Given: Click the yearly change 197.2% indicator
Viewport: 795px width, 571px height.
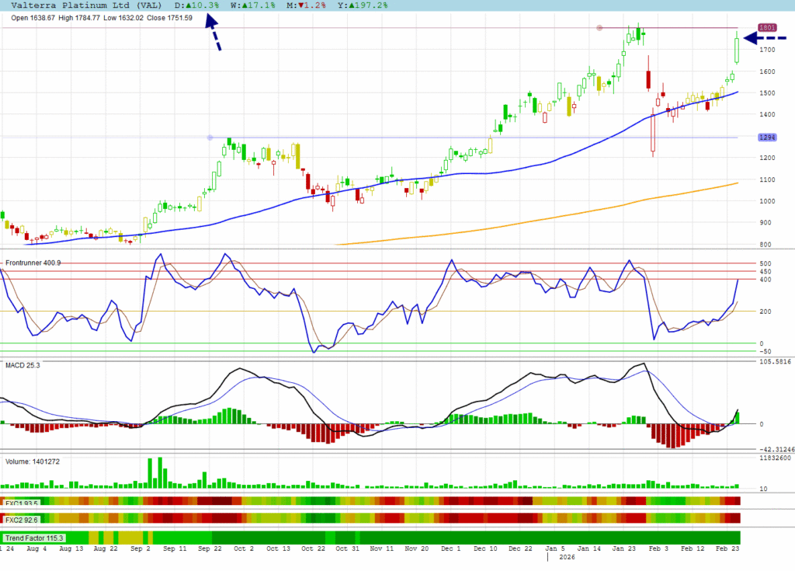Looking at the screenshot, I should pyautogui.click(x=363, y=5).
